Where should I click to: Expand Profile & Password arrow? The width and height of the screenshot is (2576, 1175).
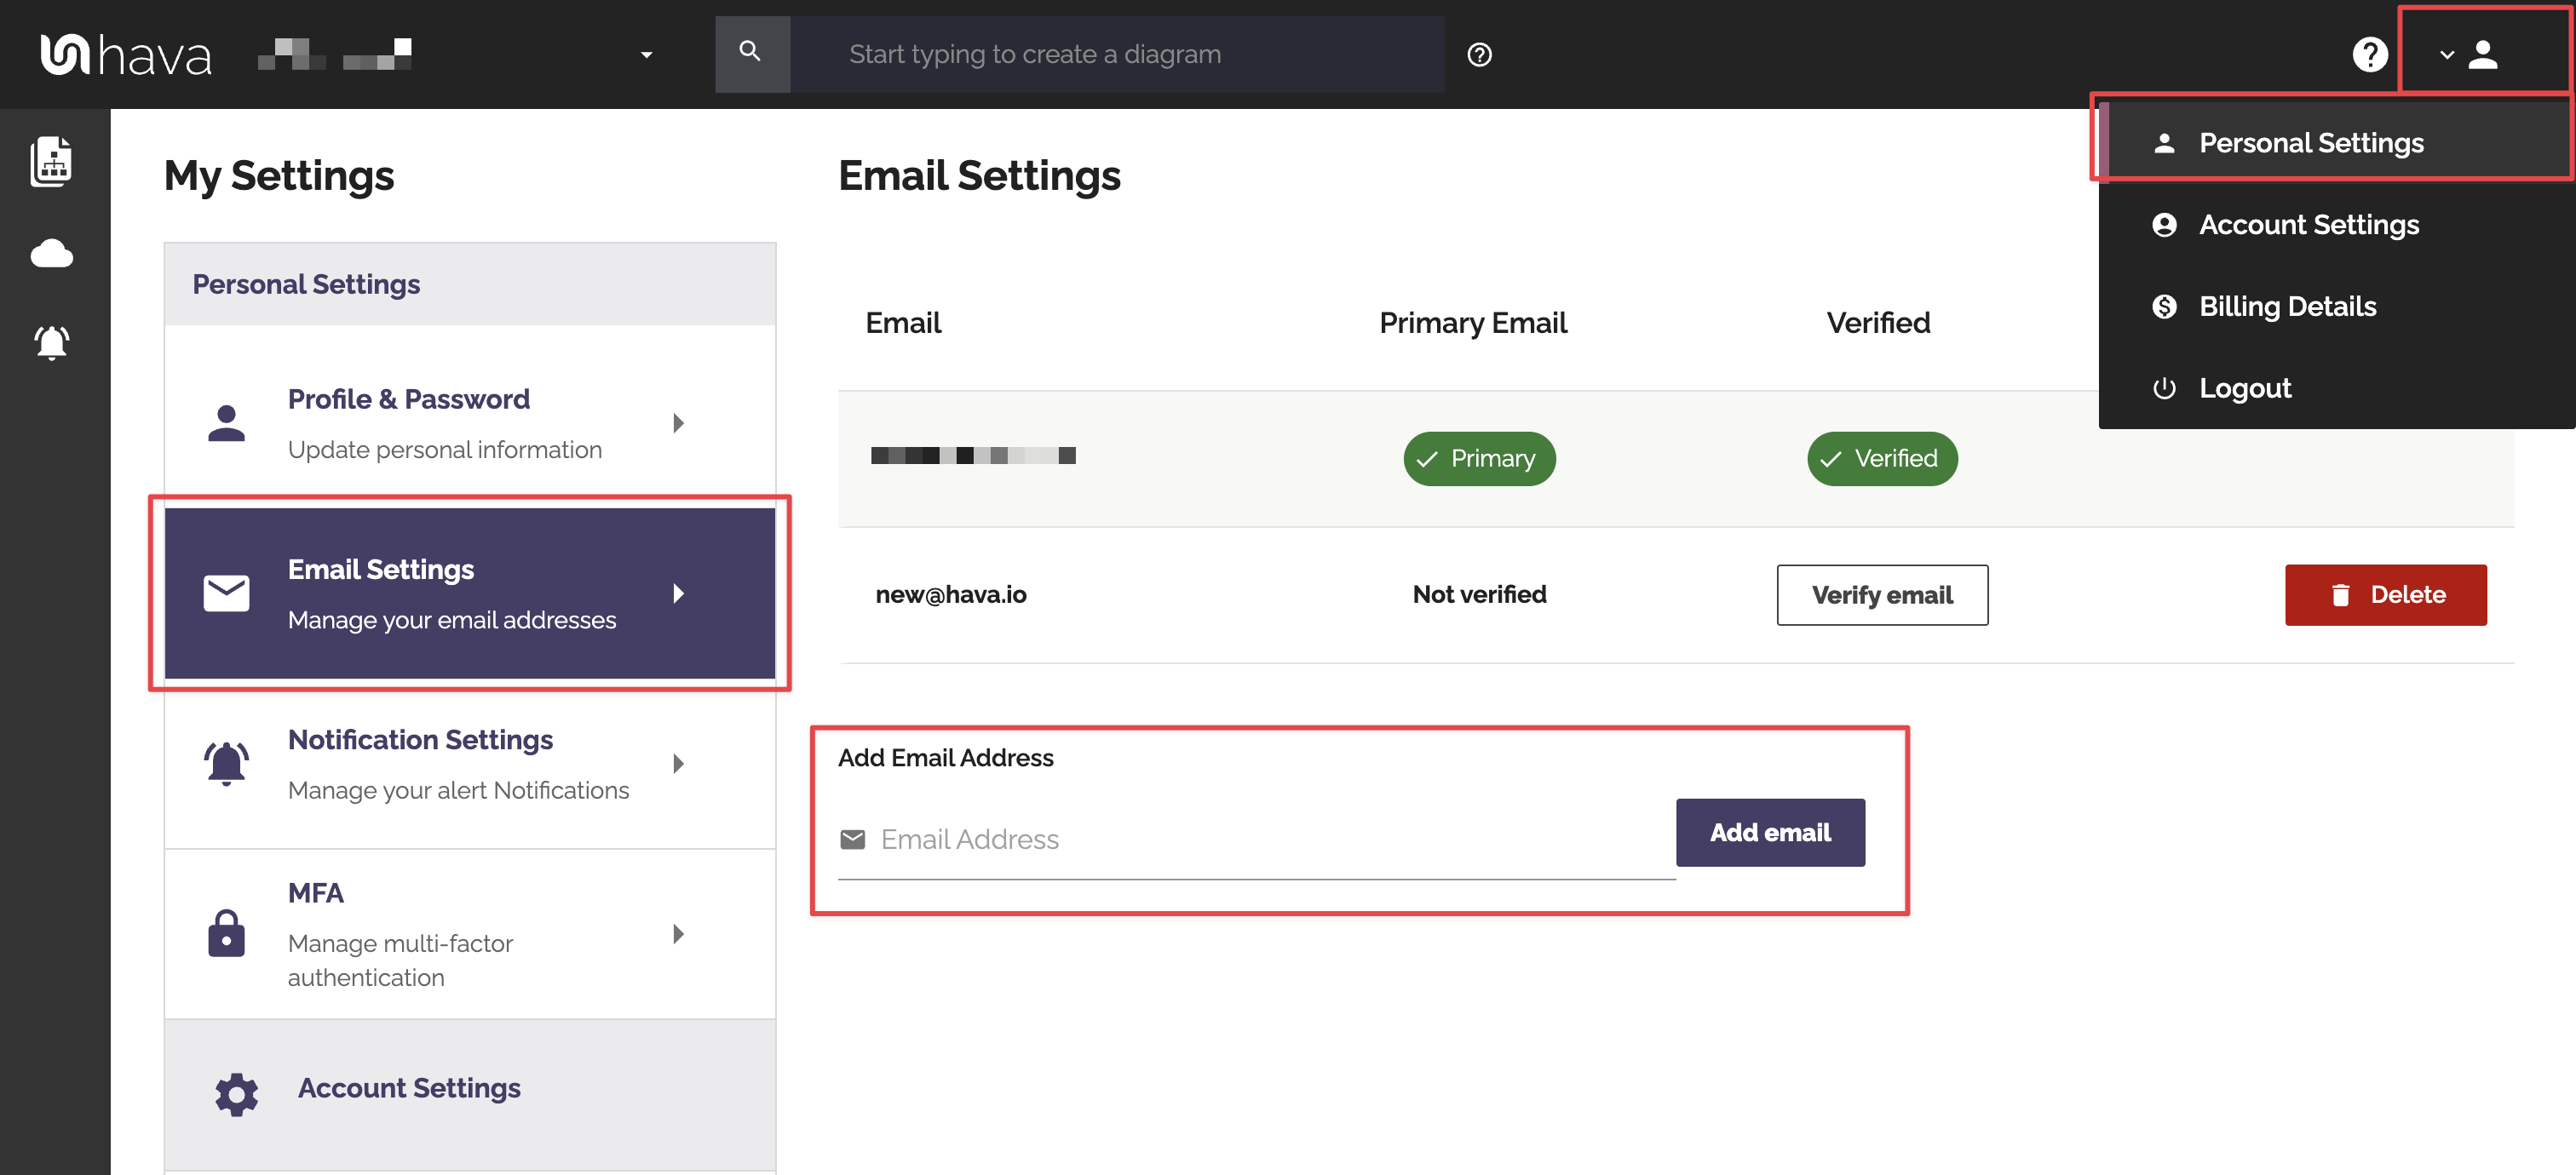click(679, 422)
